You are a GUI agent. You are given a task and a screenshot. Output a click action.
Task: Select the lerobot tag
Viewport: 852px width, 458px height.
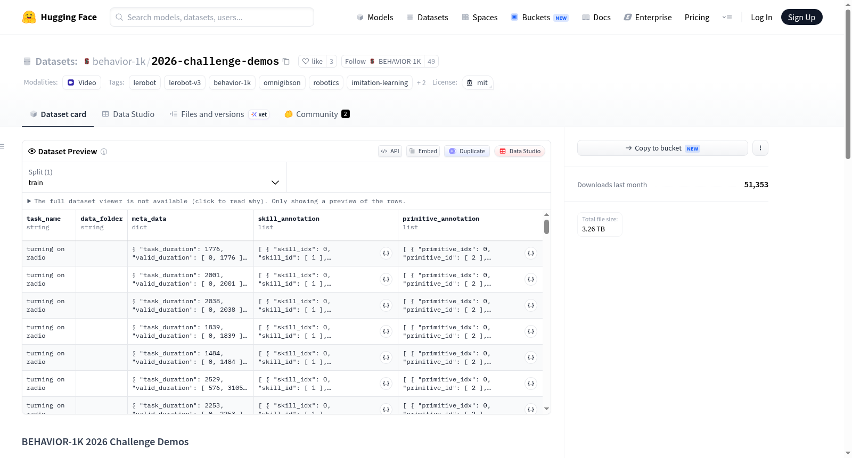click(145, 82)
